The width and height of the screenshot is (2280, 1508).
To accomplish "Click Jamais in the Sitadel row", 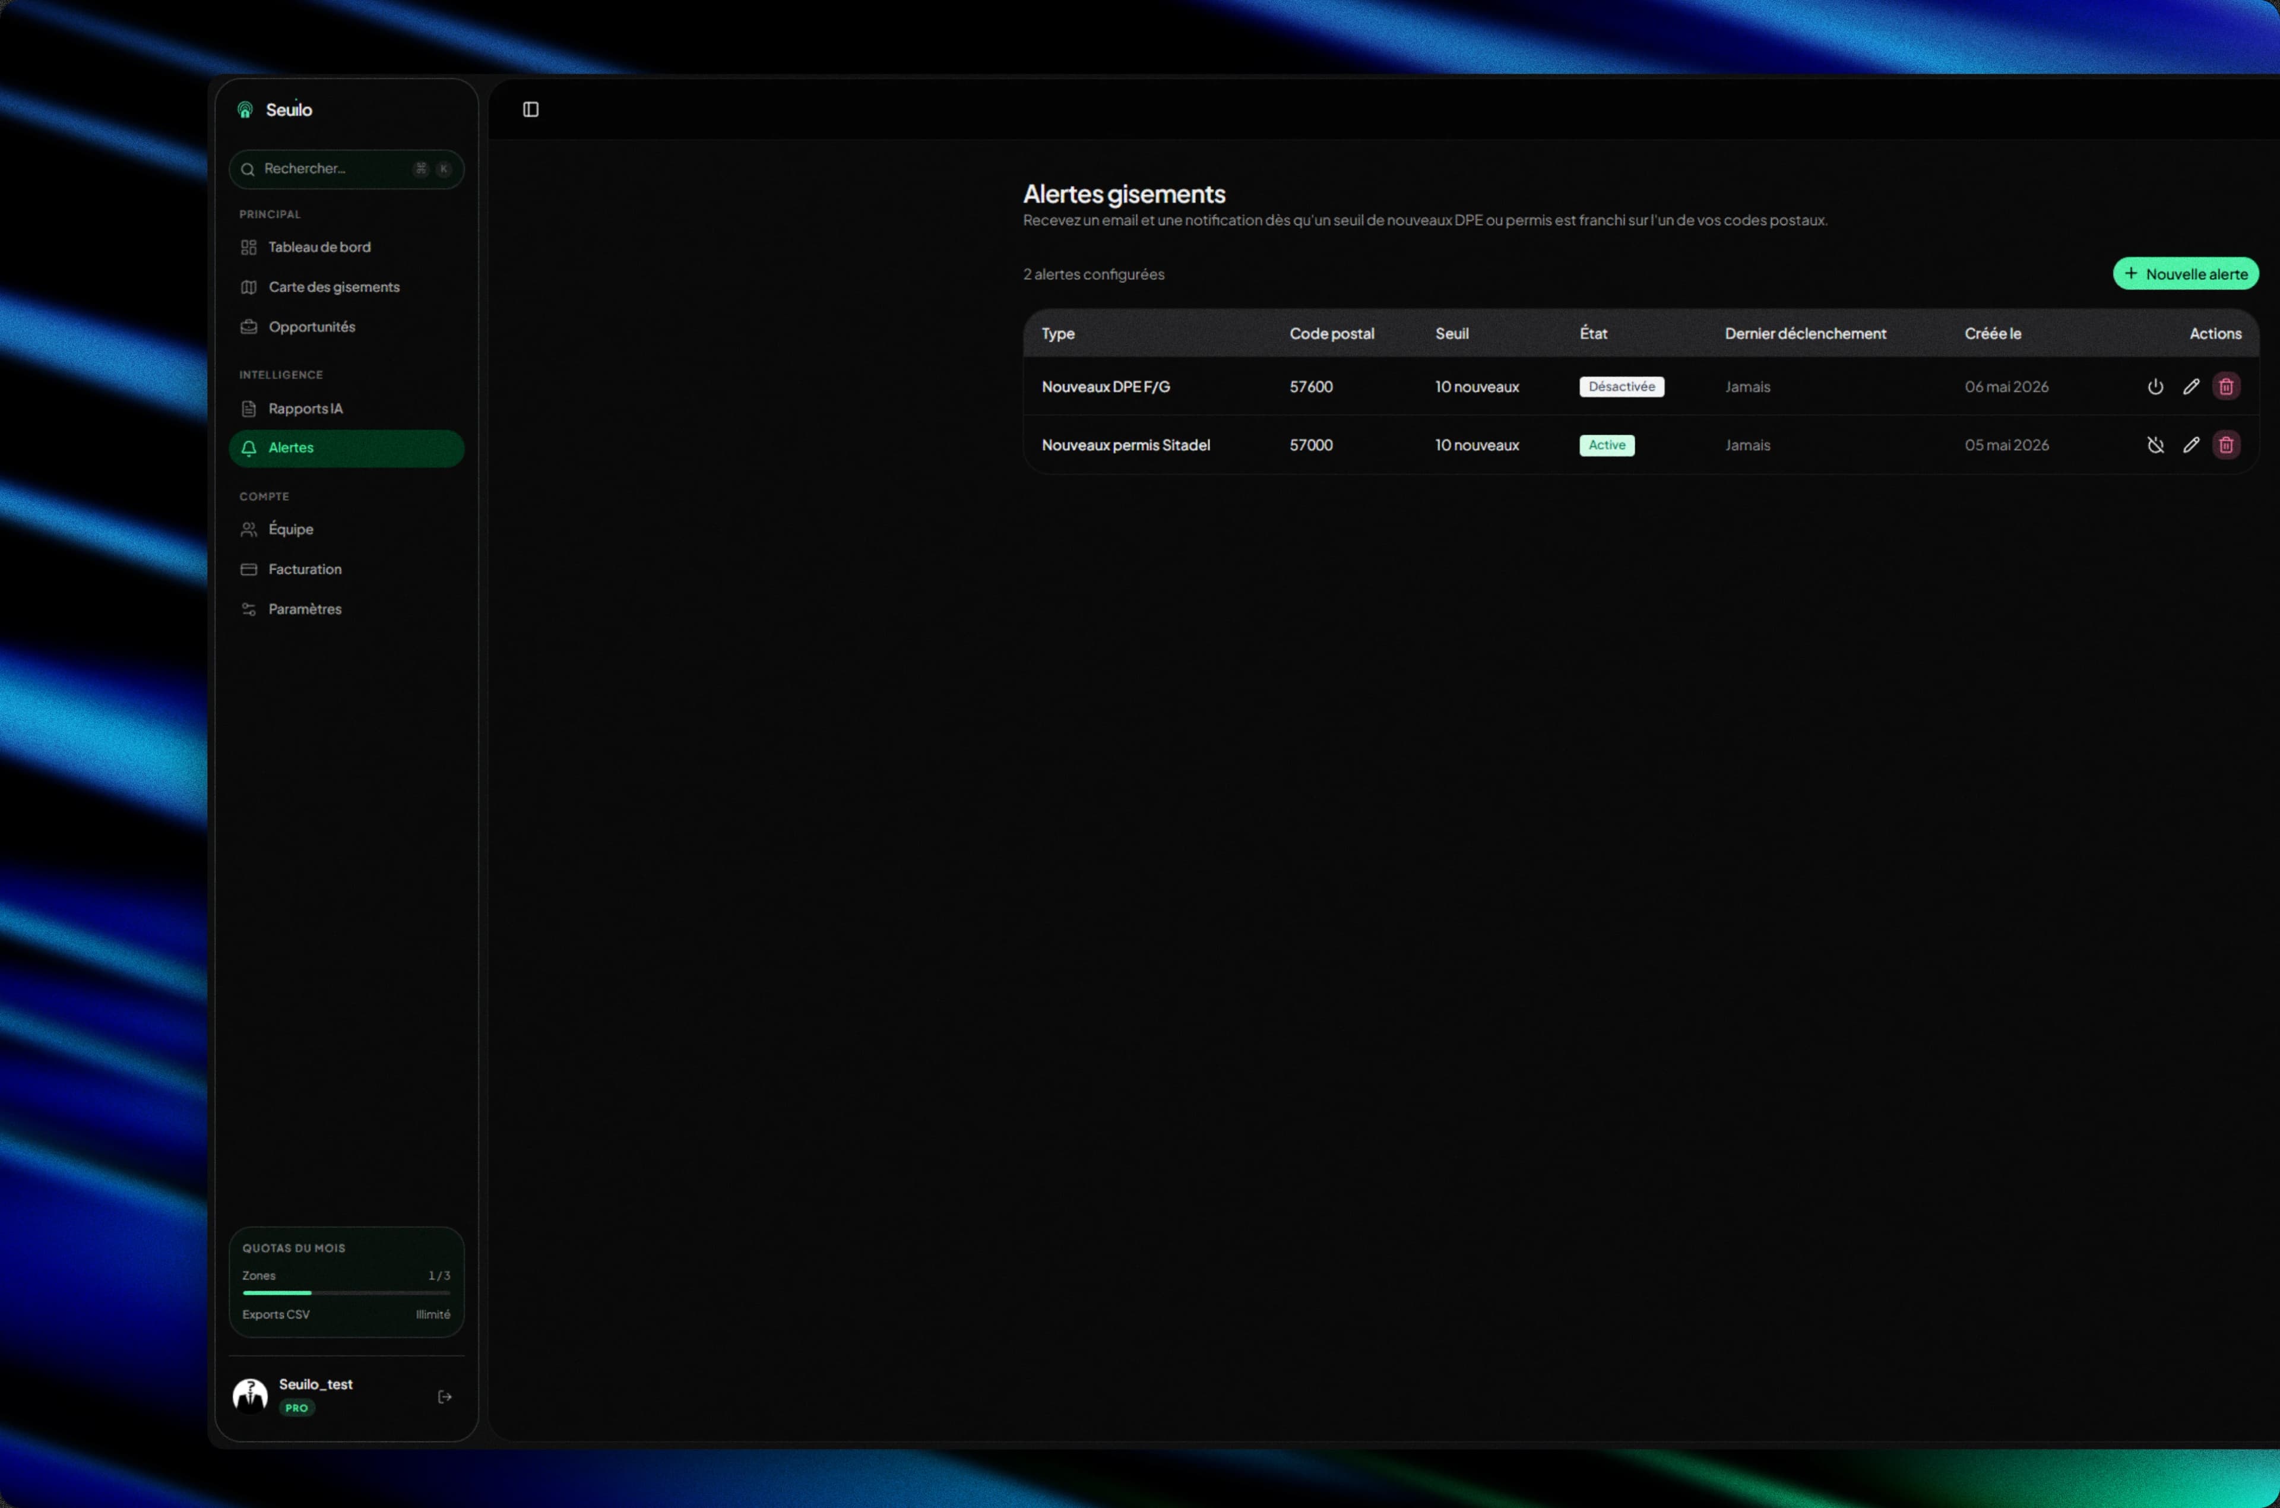I will [1747, 445].
